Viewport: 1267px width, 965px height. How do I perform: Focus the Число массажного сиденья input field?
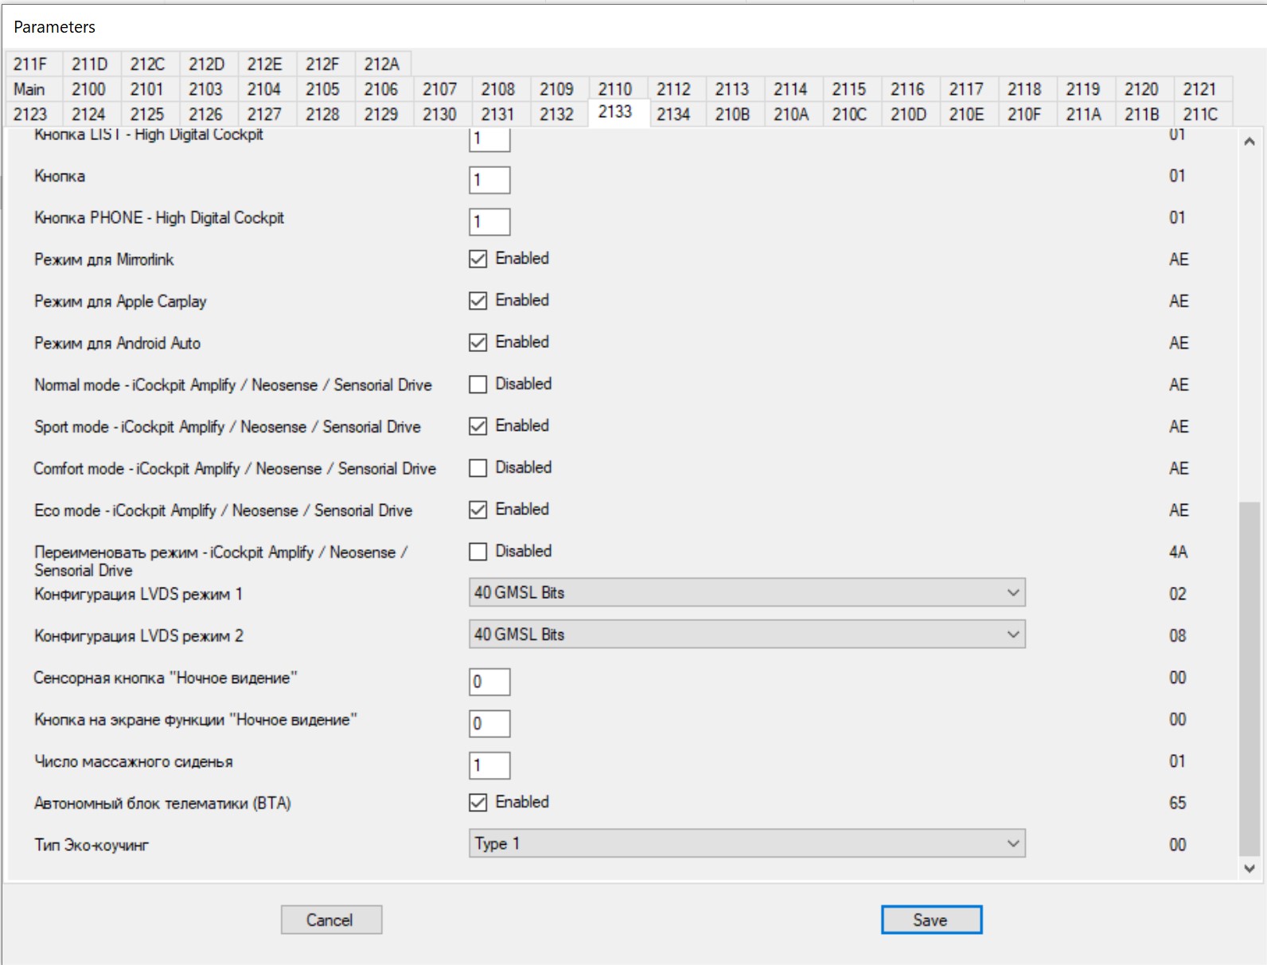coord(489,765)
